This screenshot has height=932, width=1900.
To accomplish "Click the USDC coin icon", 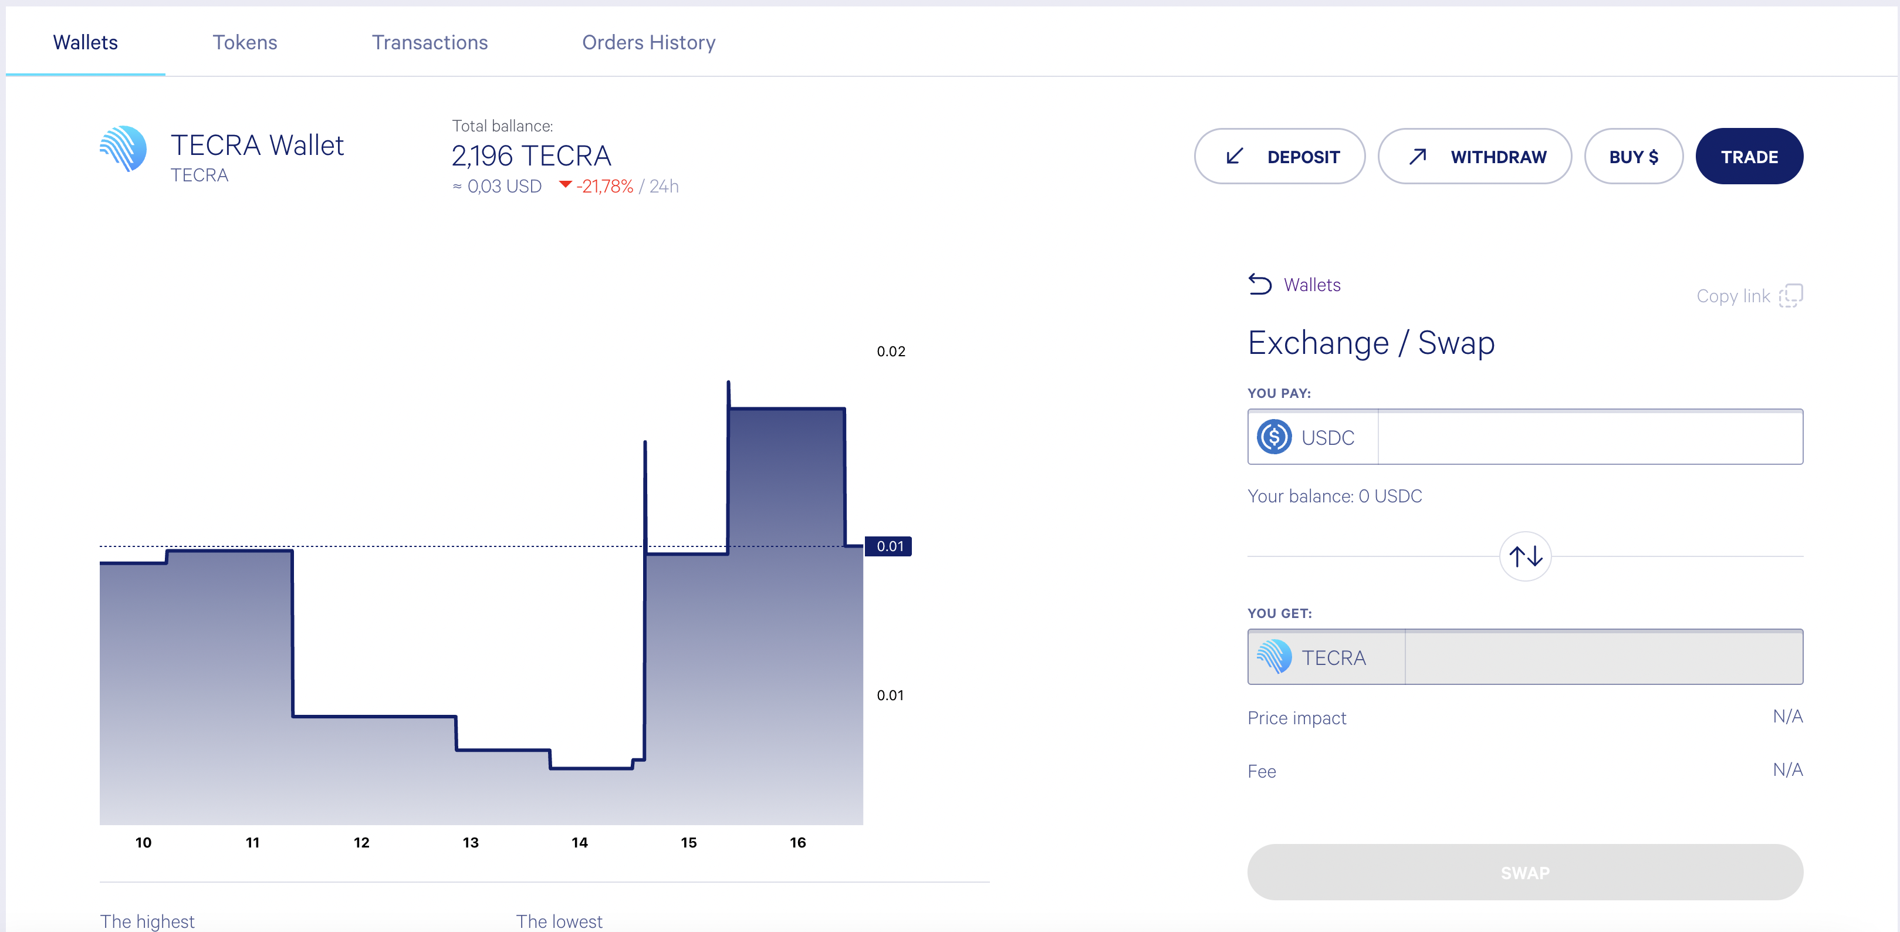I will pos(1274,437).
